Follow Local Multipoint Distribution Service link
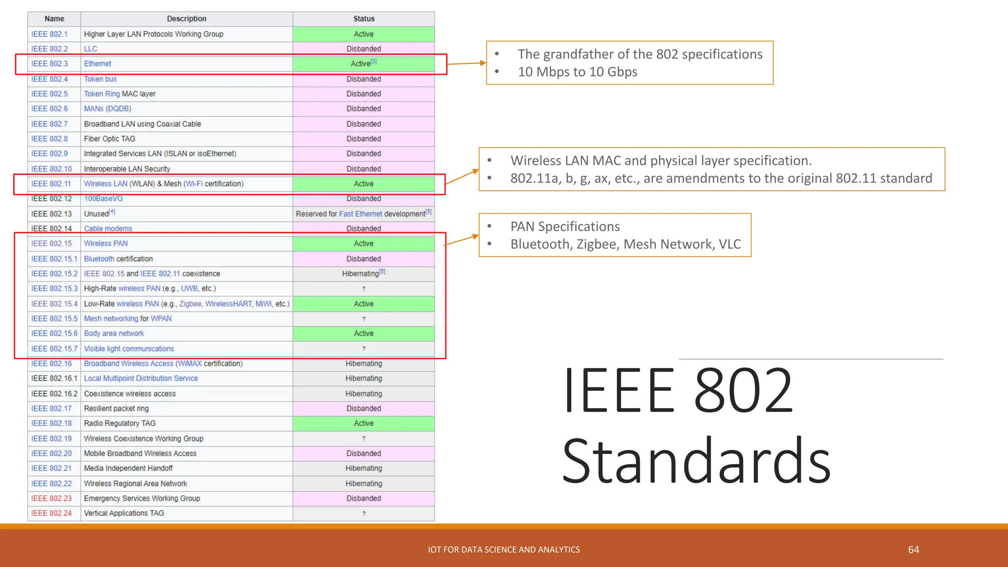 [x=141, y=378]
